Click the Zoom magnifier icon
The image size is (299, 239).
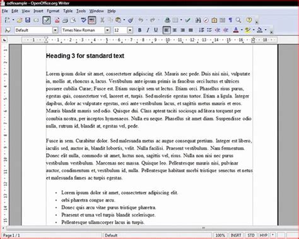[238, 20]
